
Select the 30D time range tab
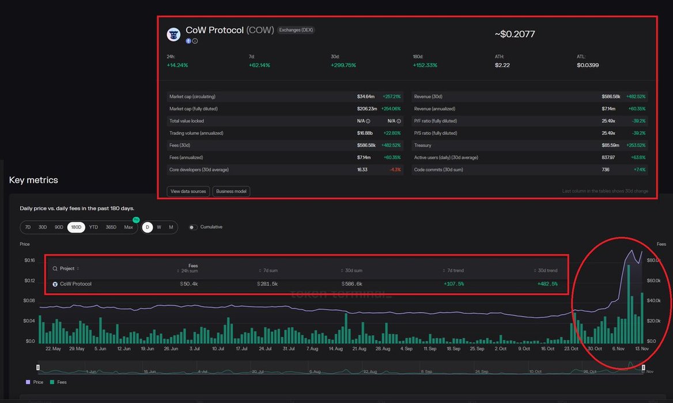point(43,227)
